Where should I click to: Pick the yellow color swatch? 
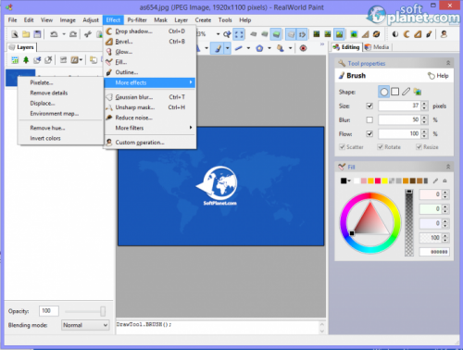(384, 181)
